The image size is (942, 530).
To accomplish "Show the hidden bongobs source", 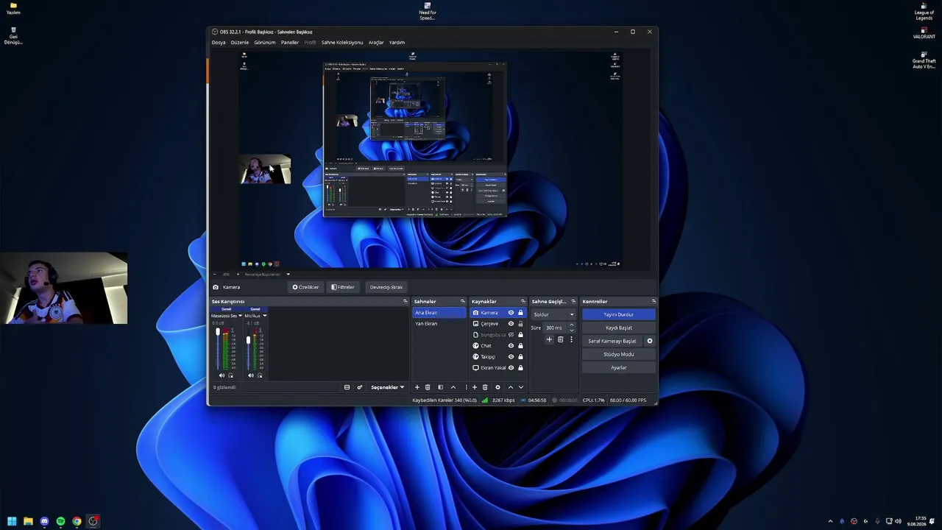I will point(511,335).
